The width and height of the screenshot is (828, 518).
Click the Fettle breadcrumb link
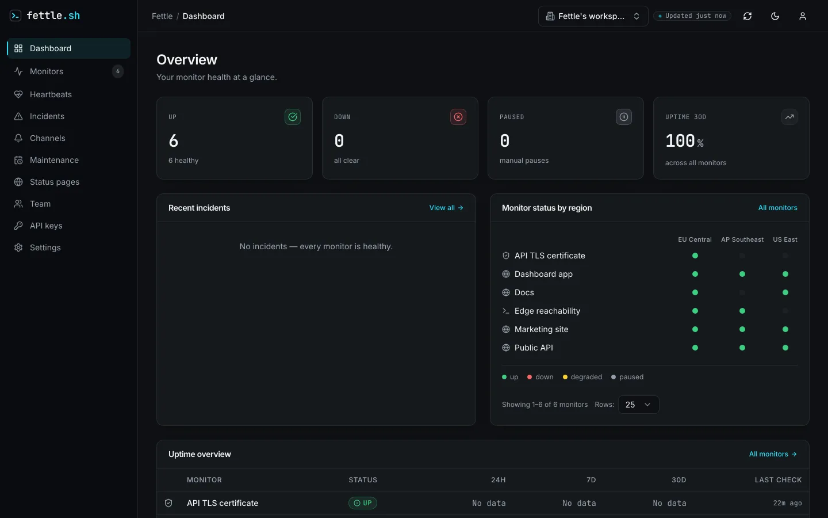(162, 16)
